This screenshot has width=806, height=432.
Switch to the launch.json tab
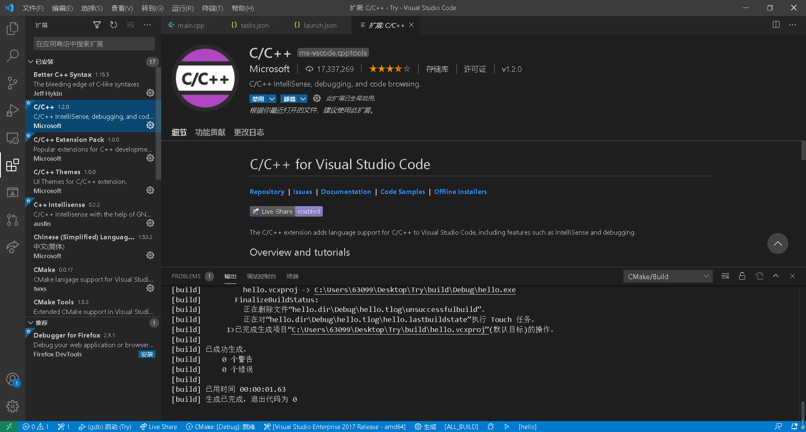pos(320,25)
